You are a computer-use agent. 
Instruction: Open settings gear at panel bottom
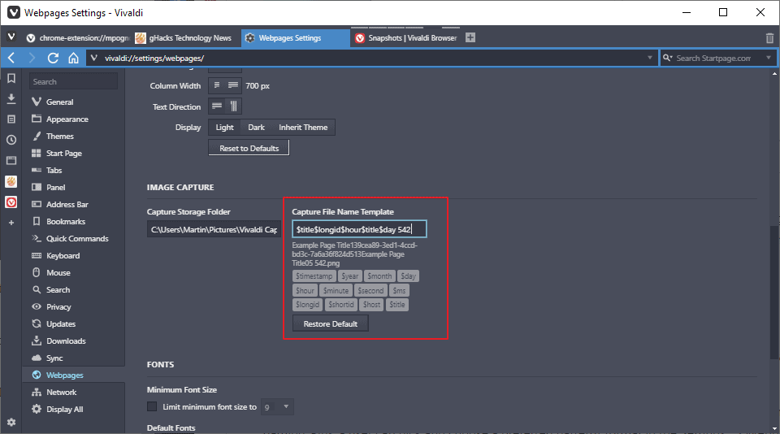pos(11,422)
